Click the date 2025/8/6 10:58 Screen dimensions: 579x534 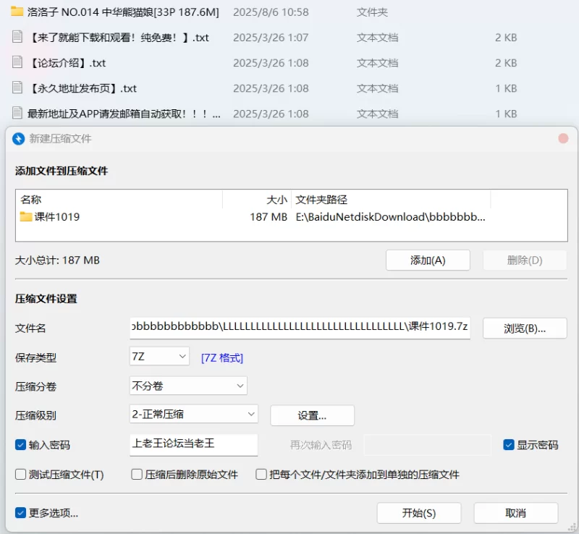pos(271,12)
